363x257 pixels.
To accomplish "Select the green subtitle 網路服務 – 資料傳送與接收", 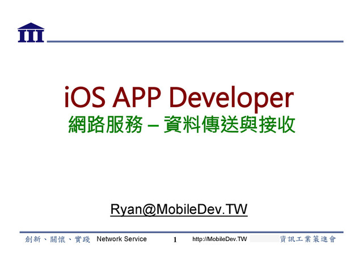I will [x=181, y=125].
